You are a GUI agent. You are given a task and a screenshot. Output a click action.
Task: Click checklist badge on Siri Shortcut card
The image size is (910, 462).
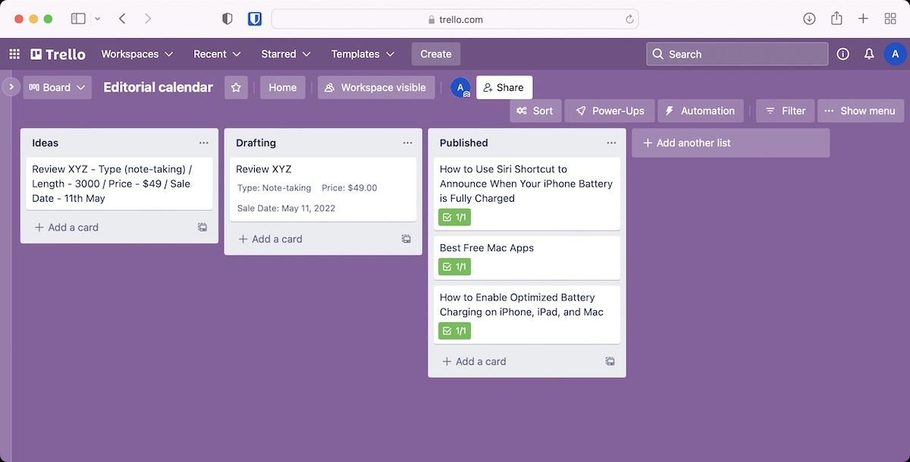click(x=454, y=218)
